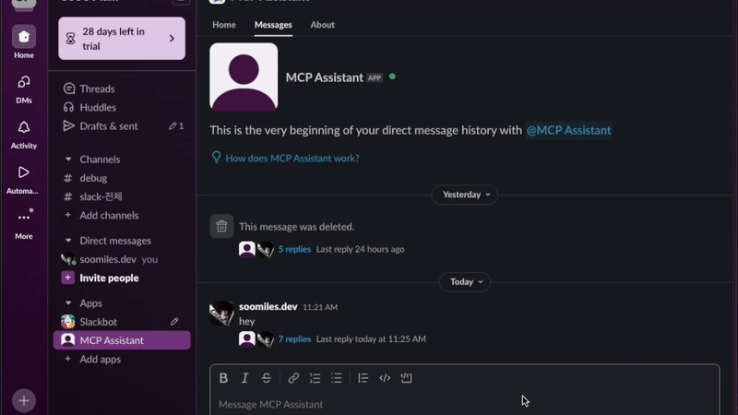
Task: Insert inline code formatting
Action: [x=385, y=378]
